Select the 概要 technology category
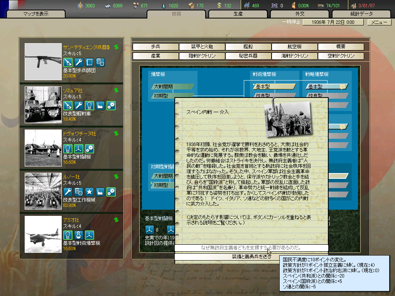The height and width of the screenshot is (296, 395). coord(341,47)
